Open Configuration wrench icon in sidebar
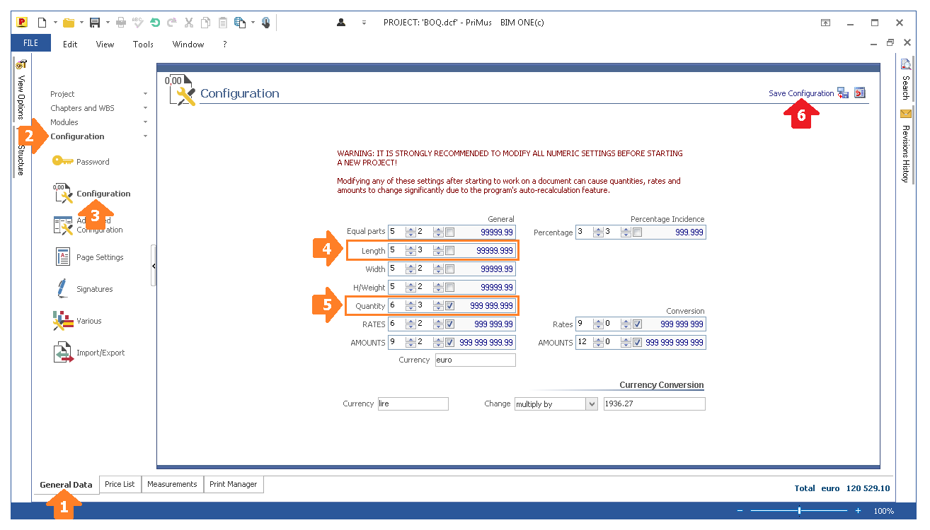Screen dimensions: 930x530 pos(63,194)
